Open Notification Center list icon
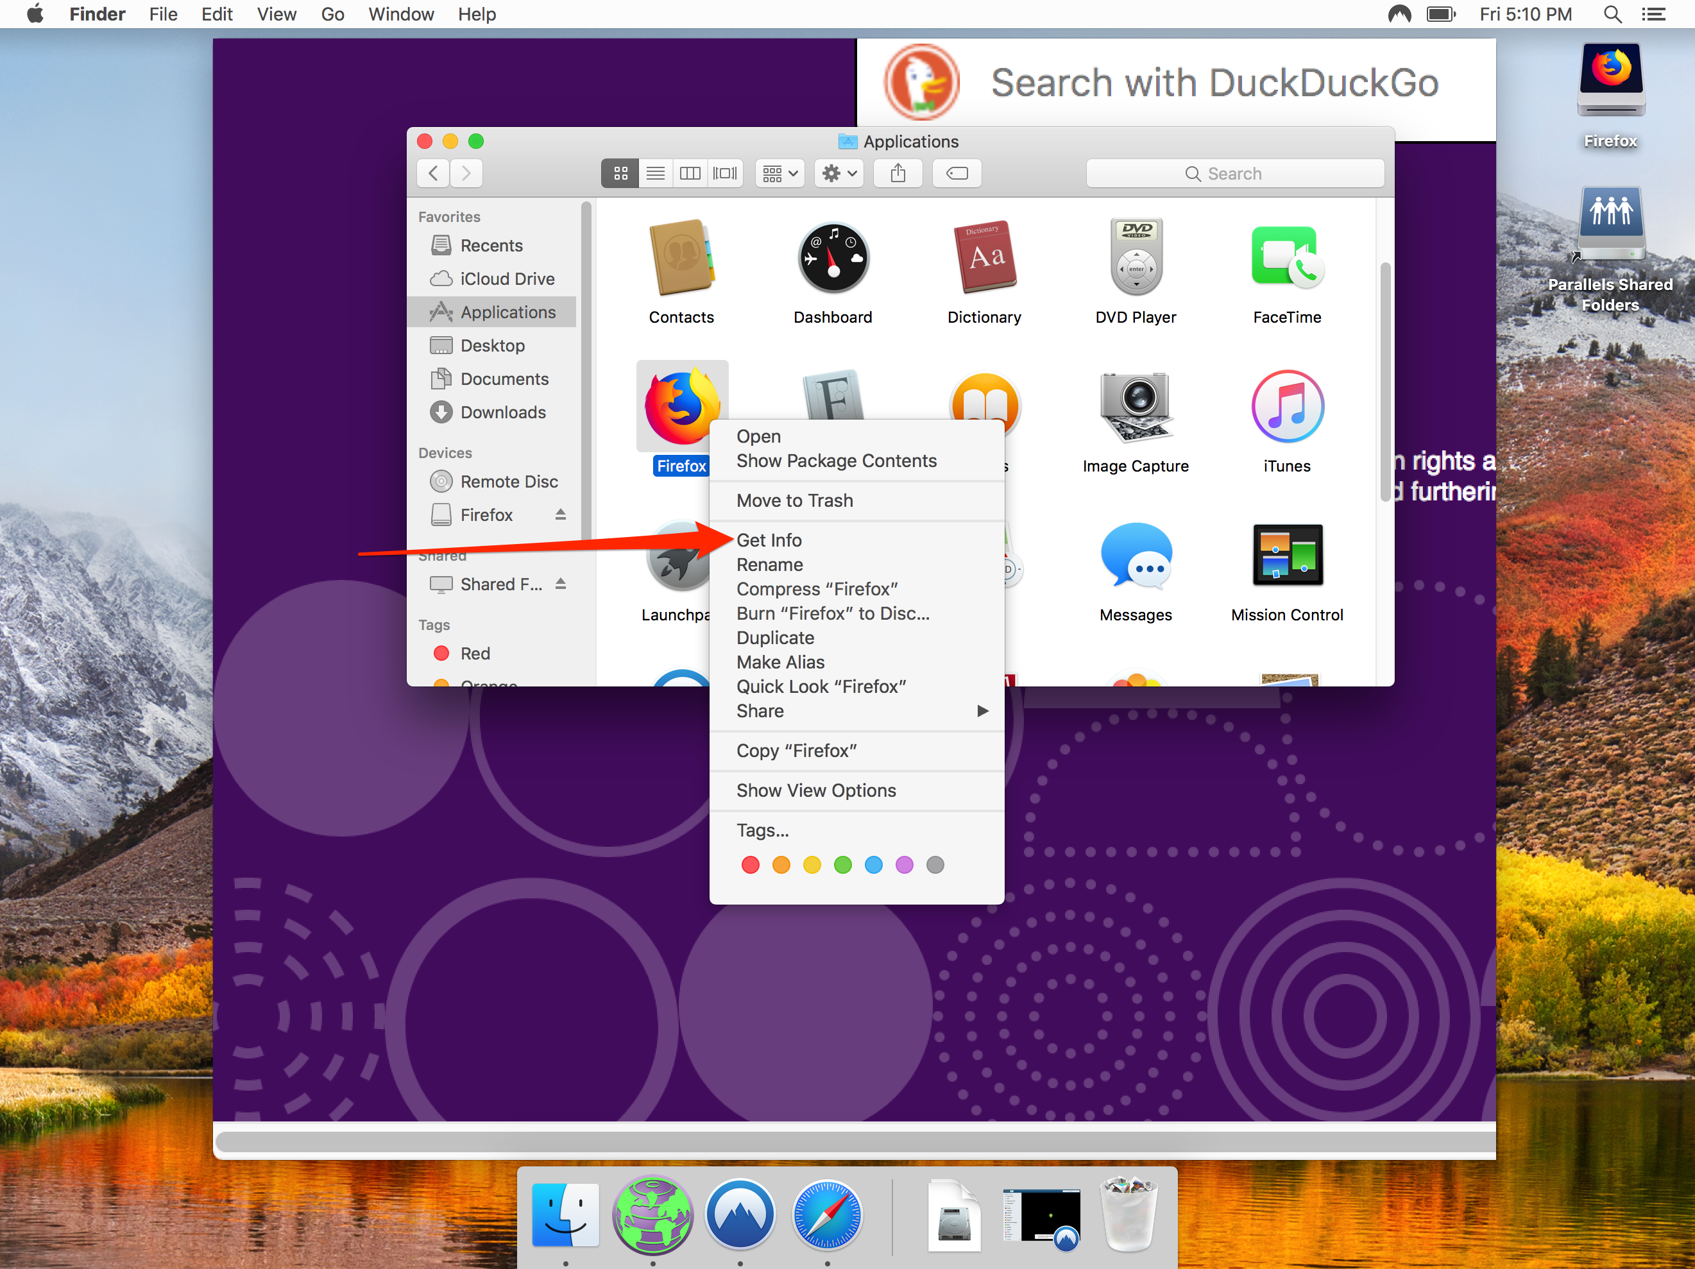This screenshot has height=1269, width=1695. (1654, 14)
